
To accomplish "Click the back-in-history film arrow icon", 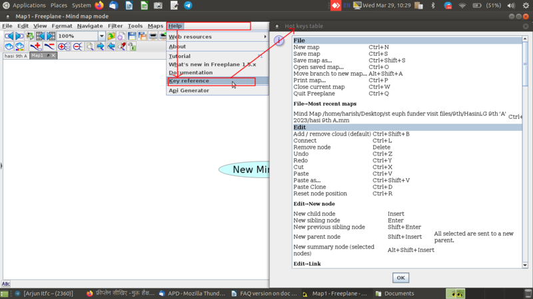I will click(x=41, y=36).
